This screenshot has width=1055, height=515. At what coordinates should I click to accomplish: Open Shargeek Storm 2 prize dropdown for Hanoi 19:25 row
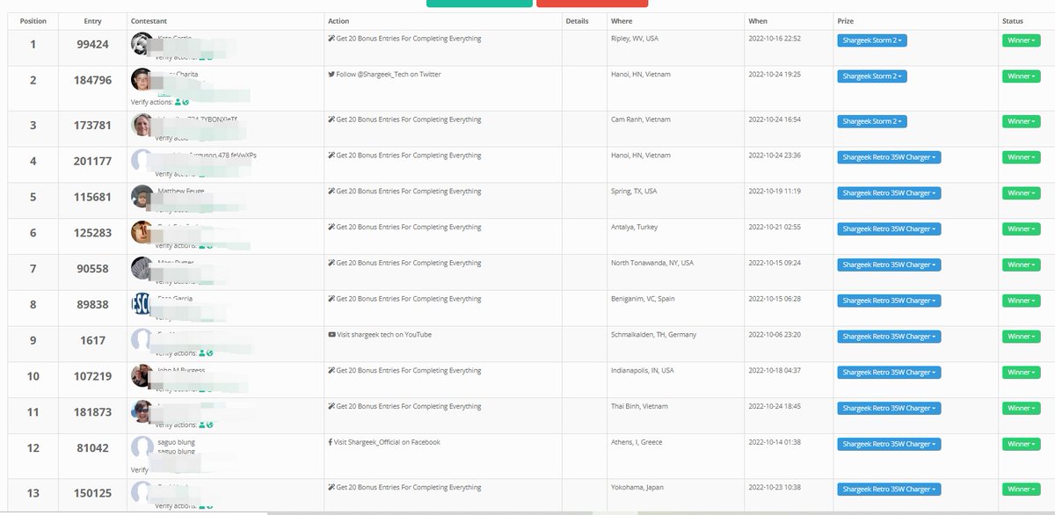point(872,76)
